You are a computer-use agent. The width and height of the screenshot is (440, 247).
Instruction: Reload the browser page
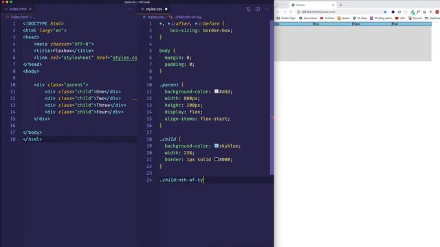pos(291,12)
